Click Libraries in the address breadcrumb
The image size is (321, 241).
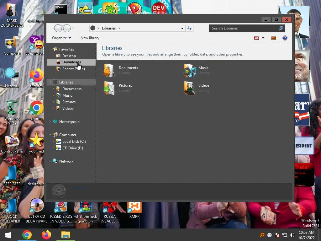pyautogui.click(x=109, y=28)
